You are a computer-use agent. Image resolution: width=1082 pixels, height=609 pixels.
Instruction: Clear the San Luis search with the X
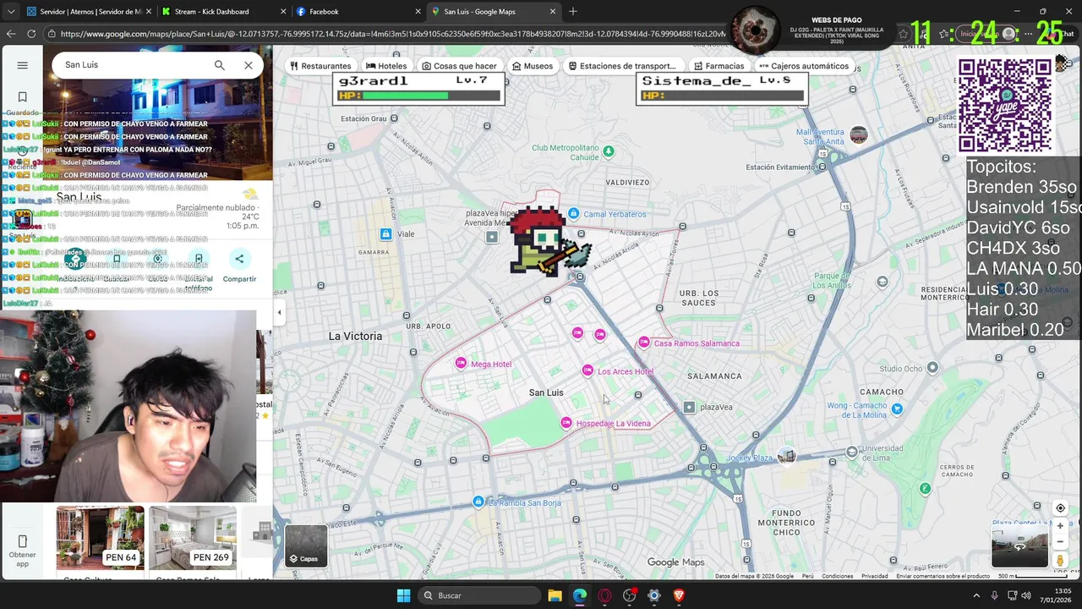tap(249, 65)
